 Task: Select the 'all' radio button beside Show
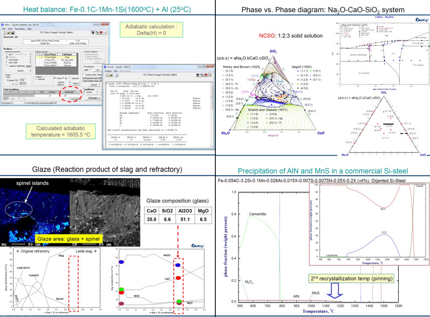click(63, 78)
